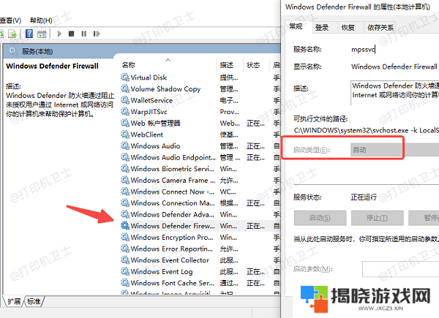Click the description text box in the dialog

pos(395,93)
